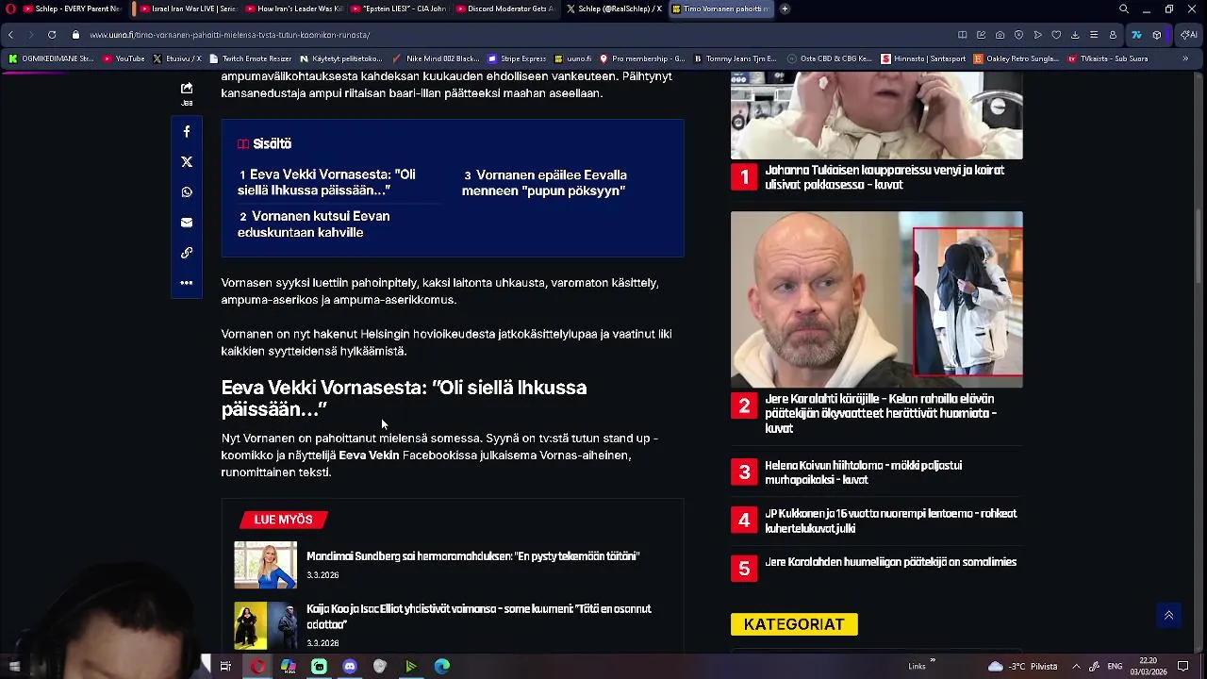Take a snapshot with camera toolbar icon
Image resolution: width=1207 pixels, height=679 pixels.
(x=1000, y=35)
